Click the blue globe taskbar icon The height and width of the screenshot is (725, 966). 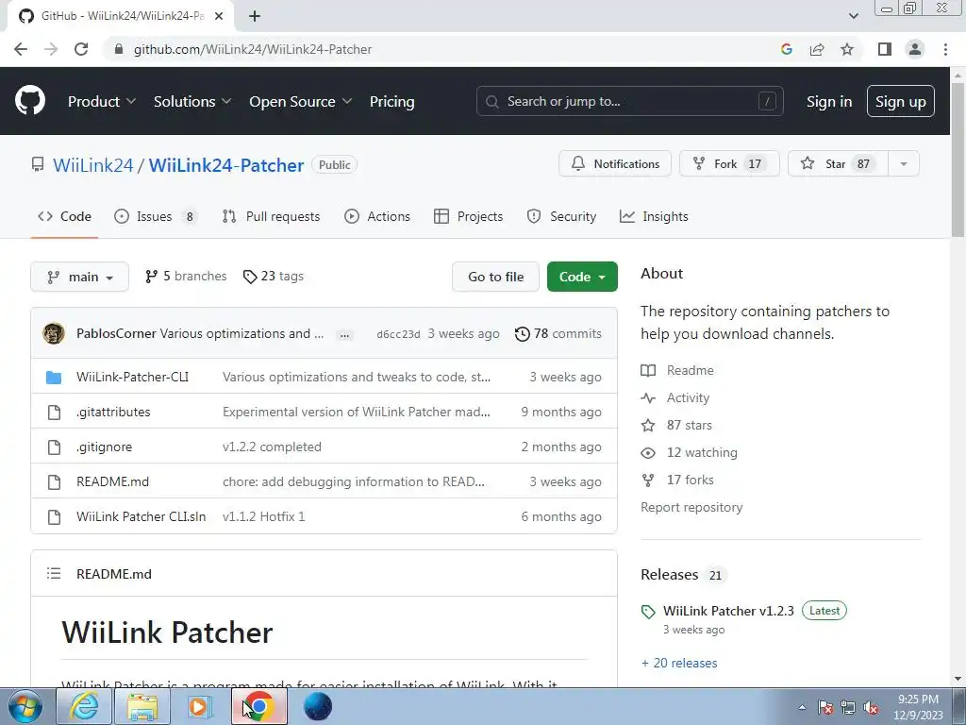click(x=318, y=706)
